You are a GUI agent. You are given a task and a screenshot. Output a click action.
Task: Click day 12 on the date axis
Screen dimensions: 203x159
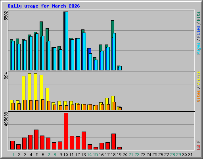77,155
